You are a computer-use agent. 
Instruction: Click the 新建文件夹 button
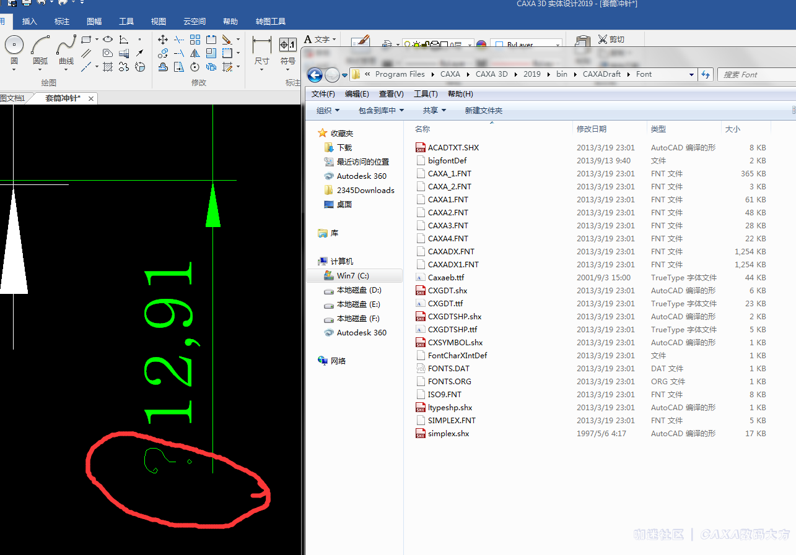(483, 111)
